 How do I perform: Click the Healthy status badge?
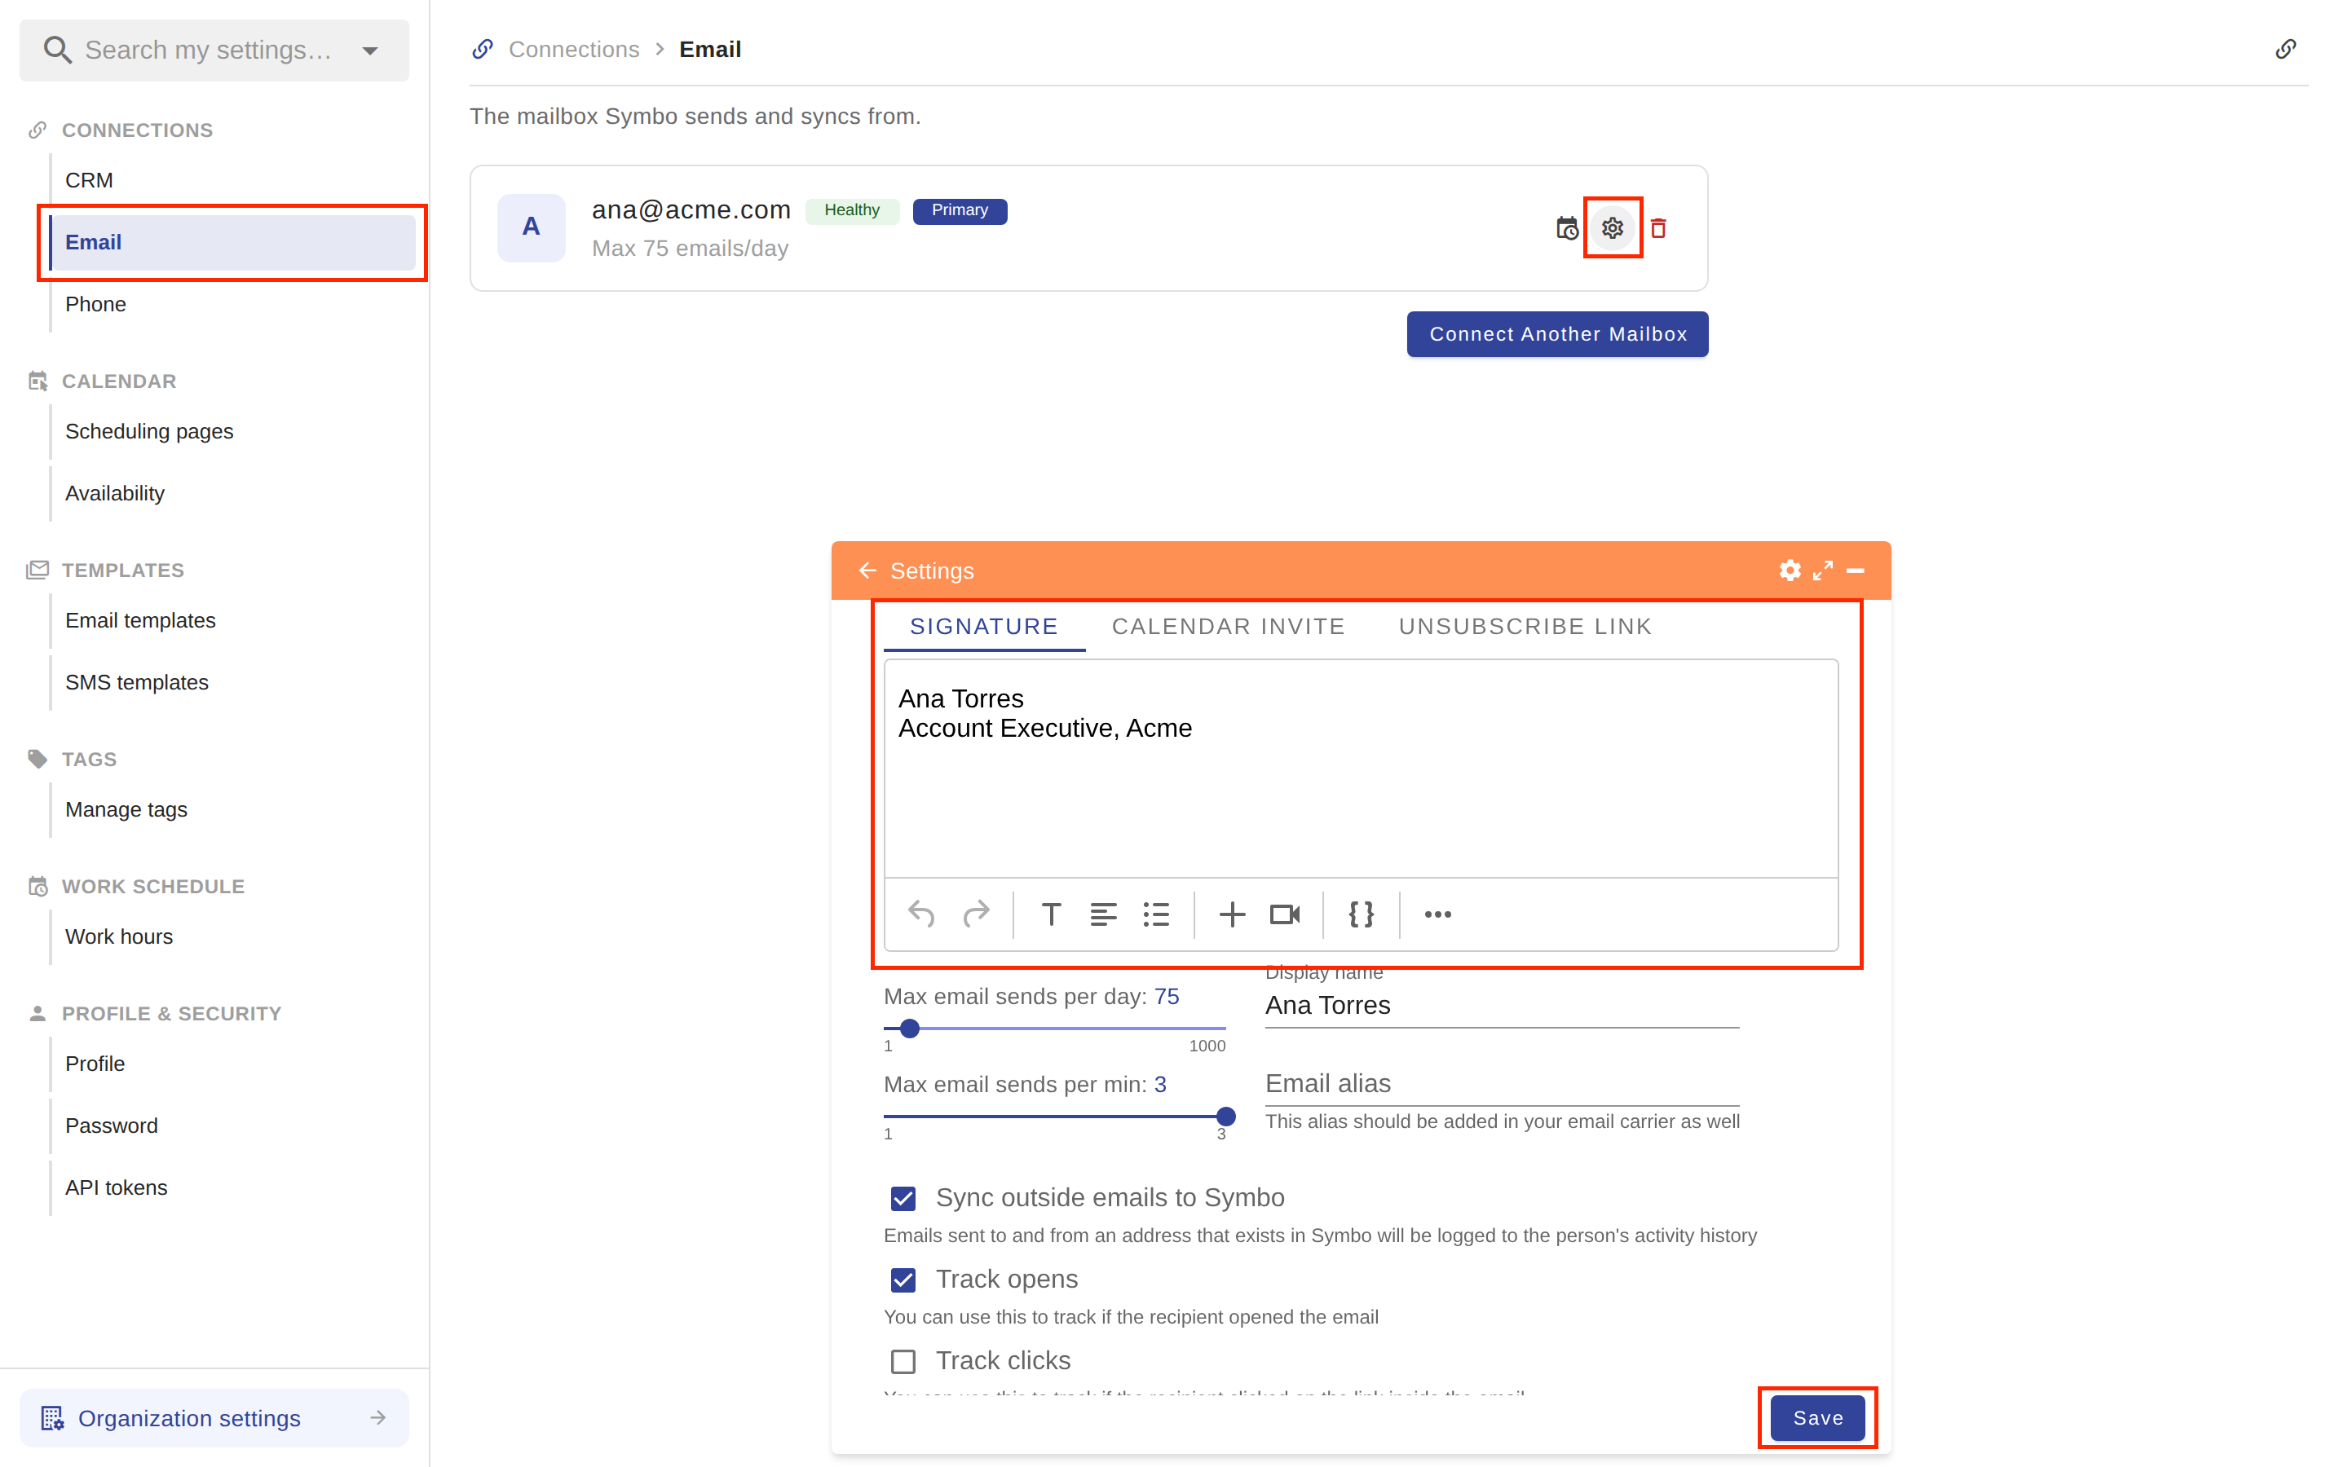(852, 210)
